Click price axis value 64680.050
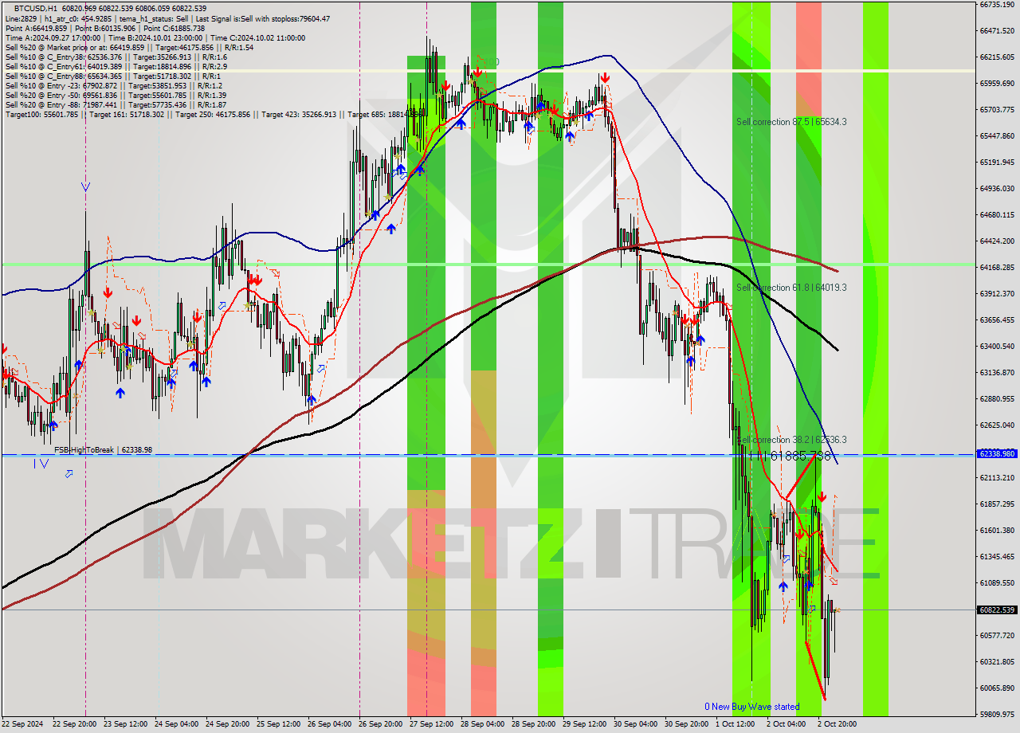The width and height of the screenshot is (1020, 733). coord(996,215)
